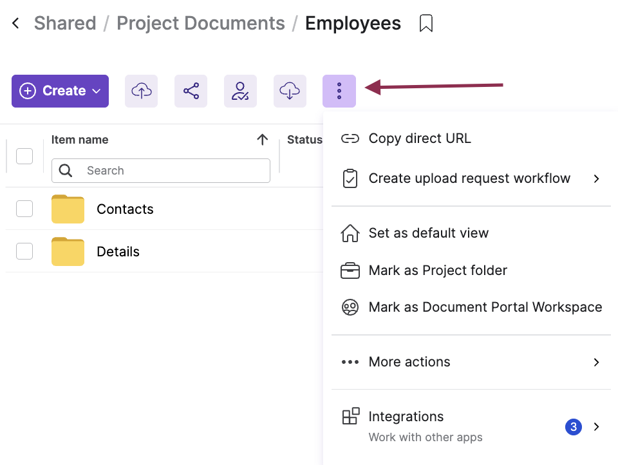Viewport: 618px width, 465px height.
Task: Check the Contacts folder checkbox
Action: 24,209
